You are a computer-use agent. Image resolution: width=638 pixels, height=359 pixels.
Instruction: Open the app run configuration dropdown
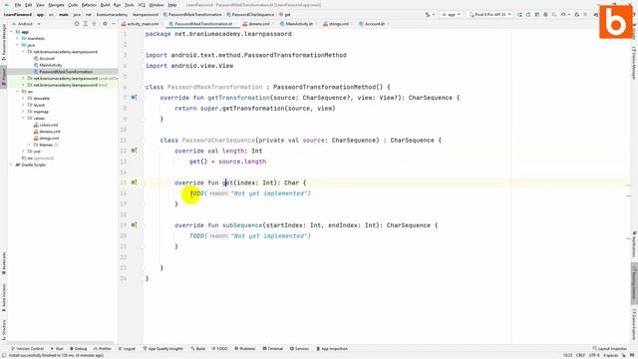tap(452, 14)
